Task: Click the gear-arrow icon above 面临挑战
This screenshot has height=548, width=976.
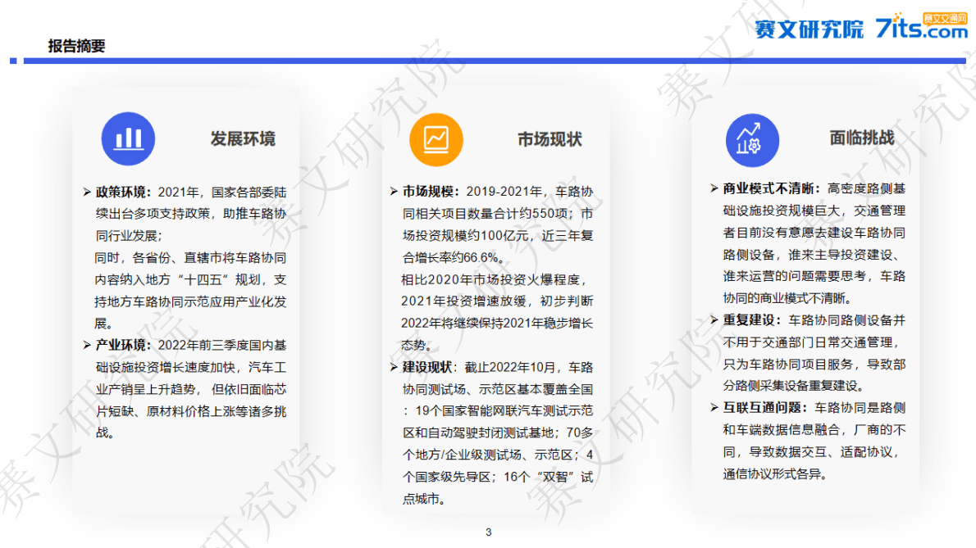Action: point(751,138)
